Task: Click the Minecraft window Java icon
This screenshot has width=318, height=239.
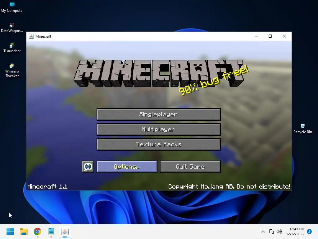Action: [x=31, y=36]
